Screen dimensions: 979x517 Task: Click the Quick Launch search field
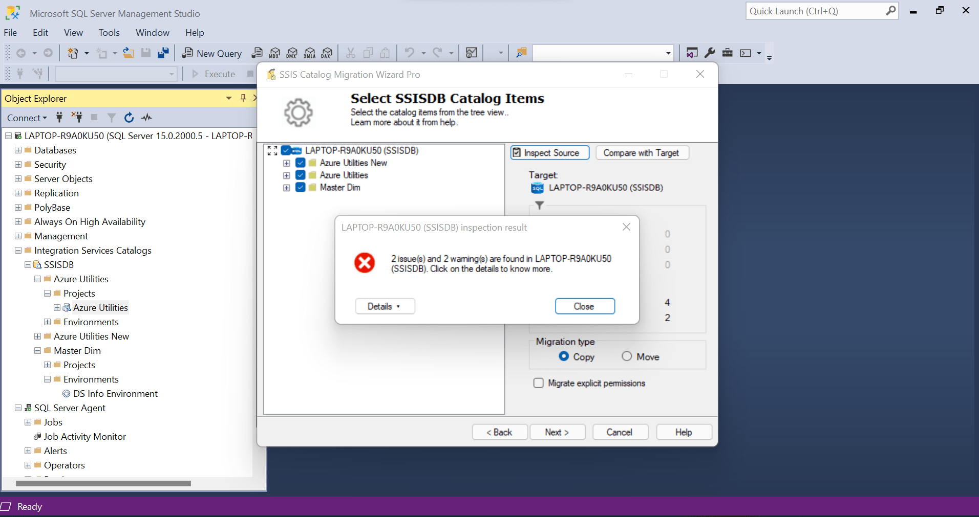coord(814,10)
